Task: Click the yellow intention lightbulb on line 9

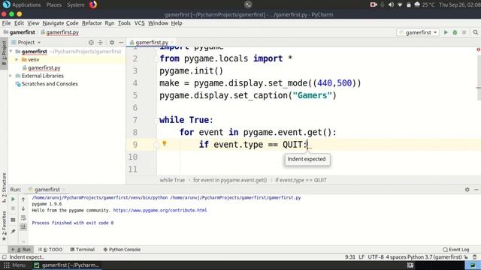Action: click(165, 143)
